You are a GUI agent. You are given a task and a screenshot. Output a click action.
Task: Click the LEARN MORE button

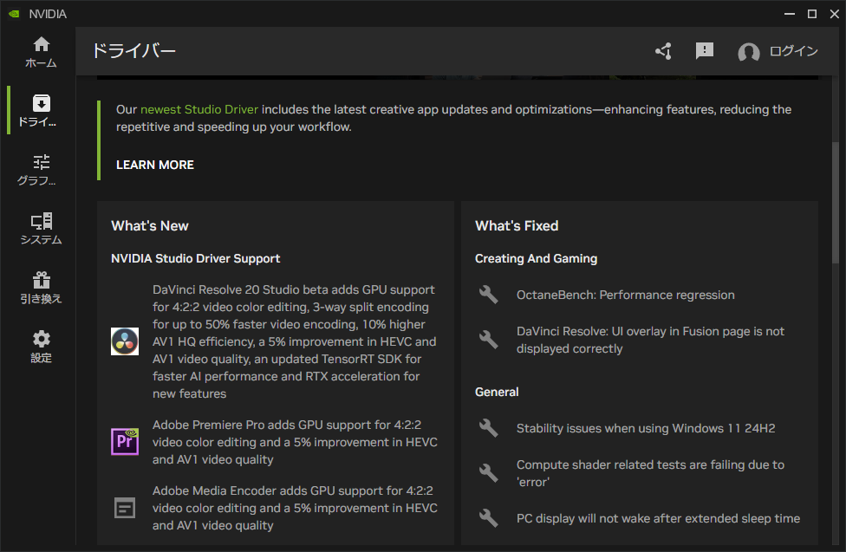click(155, 166)
